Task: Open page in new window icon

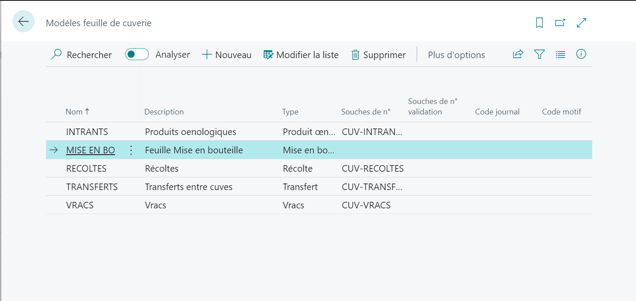Action: [x=560, y=23]
